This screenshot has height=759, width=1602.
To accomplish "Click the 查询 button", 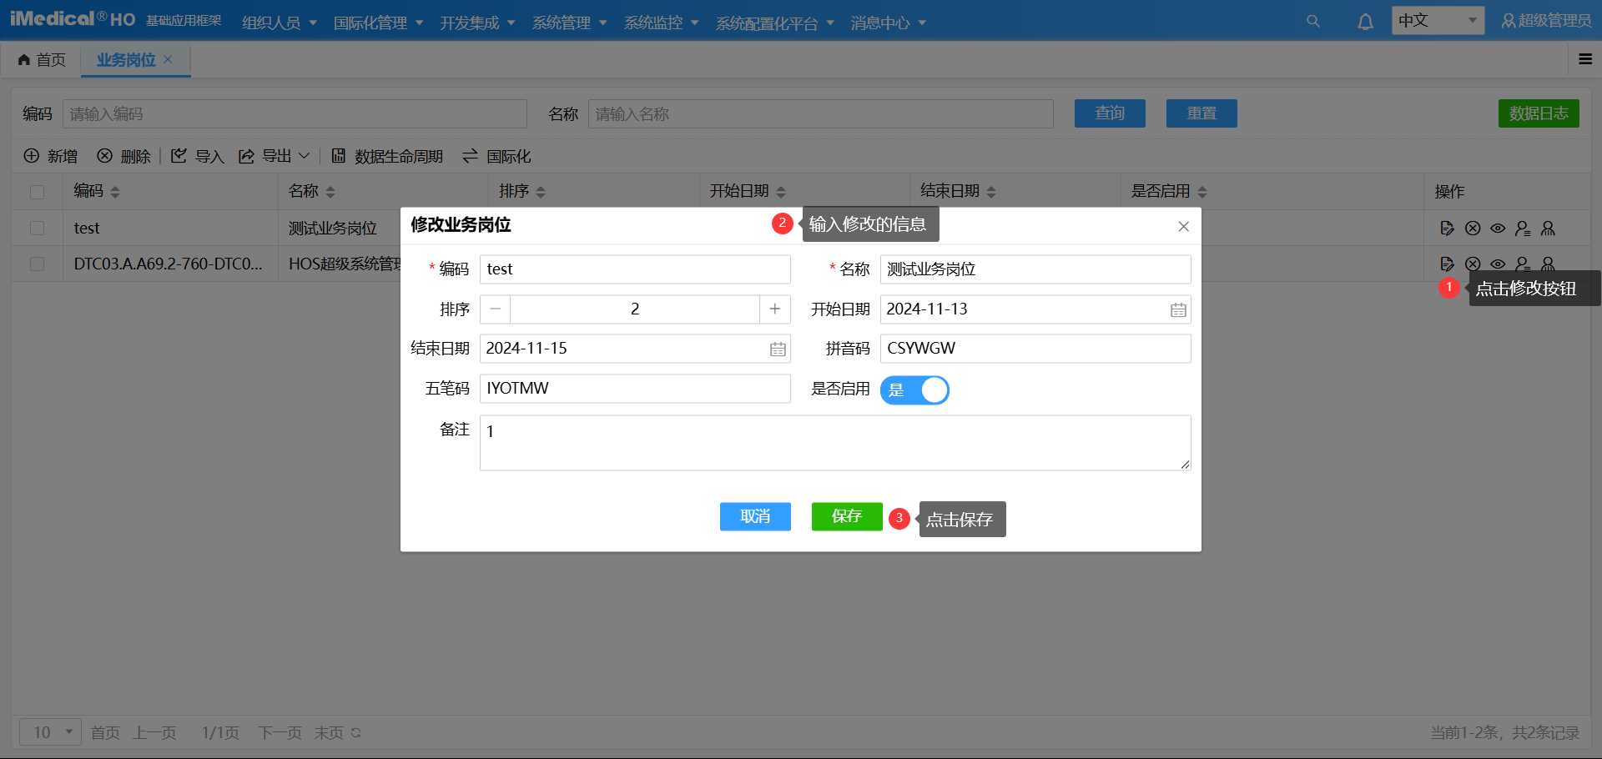I will [1110, 113].
